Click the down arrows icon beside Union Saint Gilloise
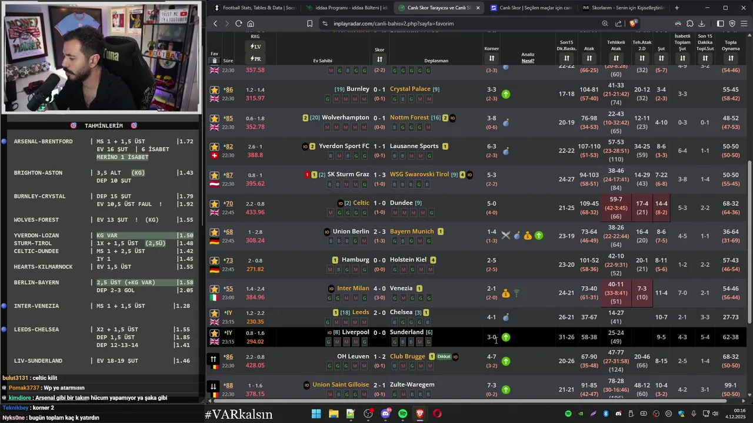Screen dimensions: 753x423 point(214,387)
